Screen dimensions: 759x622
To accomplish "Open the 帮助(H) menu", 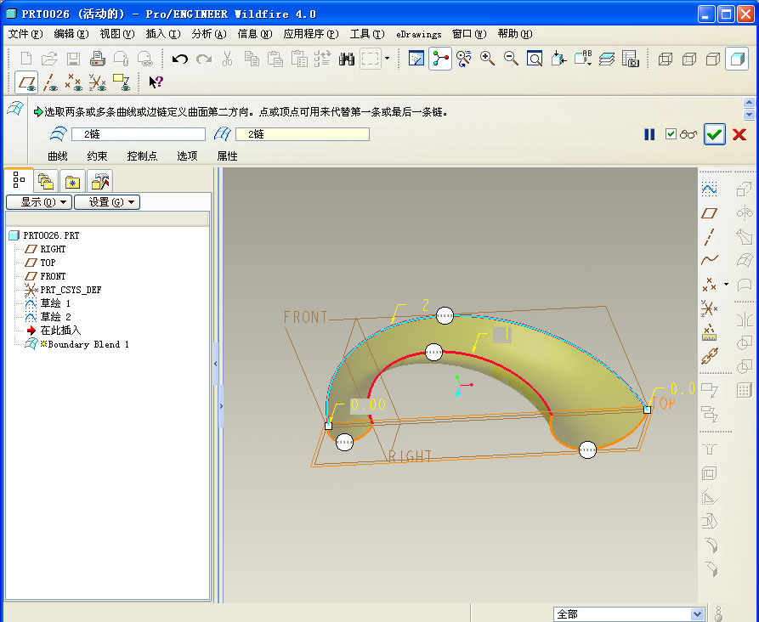I will pyautogui.click(x=515, y=34).
